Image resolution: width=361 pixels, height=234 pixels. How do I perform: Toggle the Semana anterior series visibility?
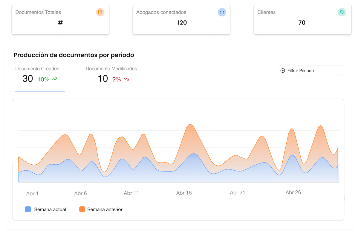tap(101, 209)
